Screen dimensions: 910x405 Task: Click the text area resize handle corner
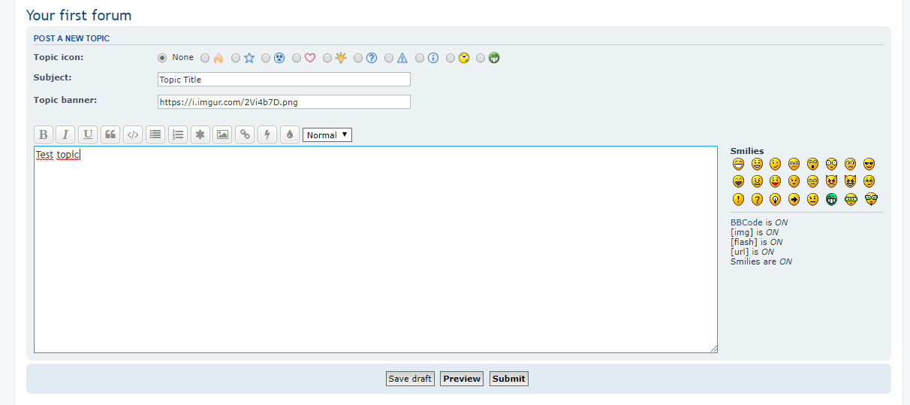pyautogui.click(x=714, y=349)
